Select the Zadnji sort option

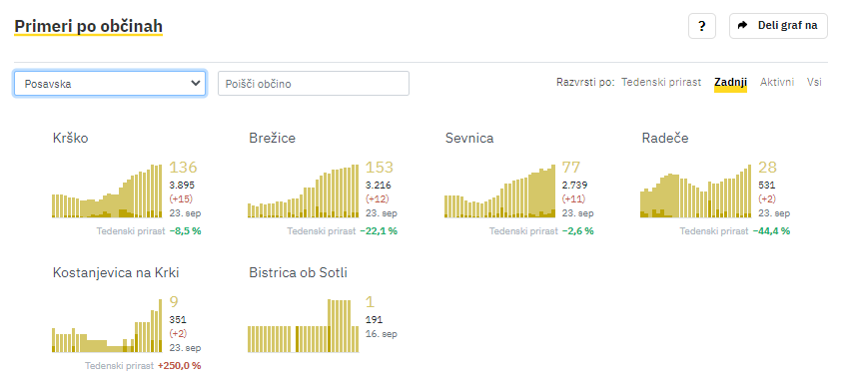coord(731,83)
